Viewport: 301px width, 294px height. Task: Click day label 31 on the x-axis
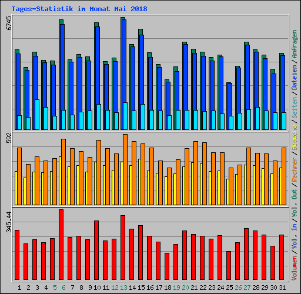[x=282, y=288]
